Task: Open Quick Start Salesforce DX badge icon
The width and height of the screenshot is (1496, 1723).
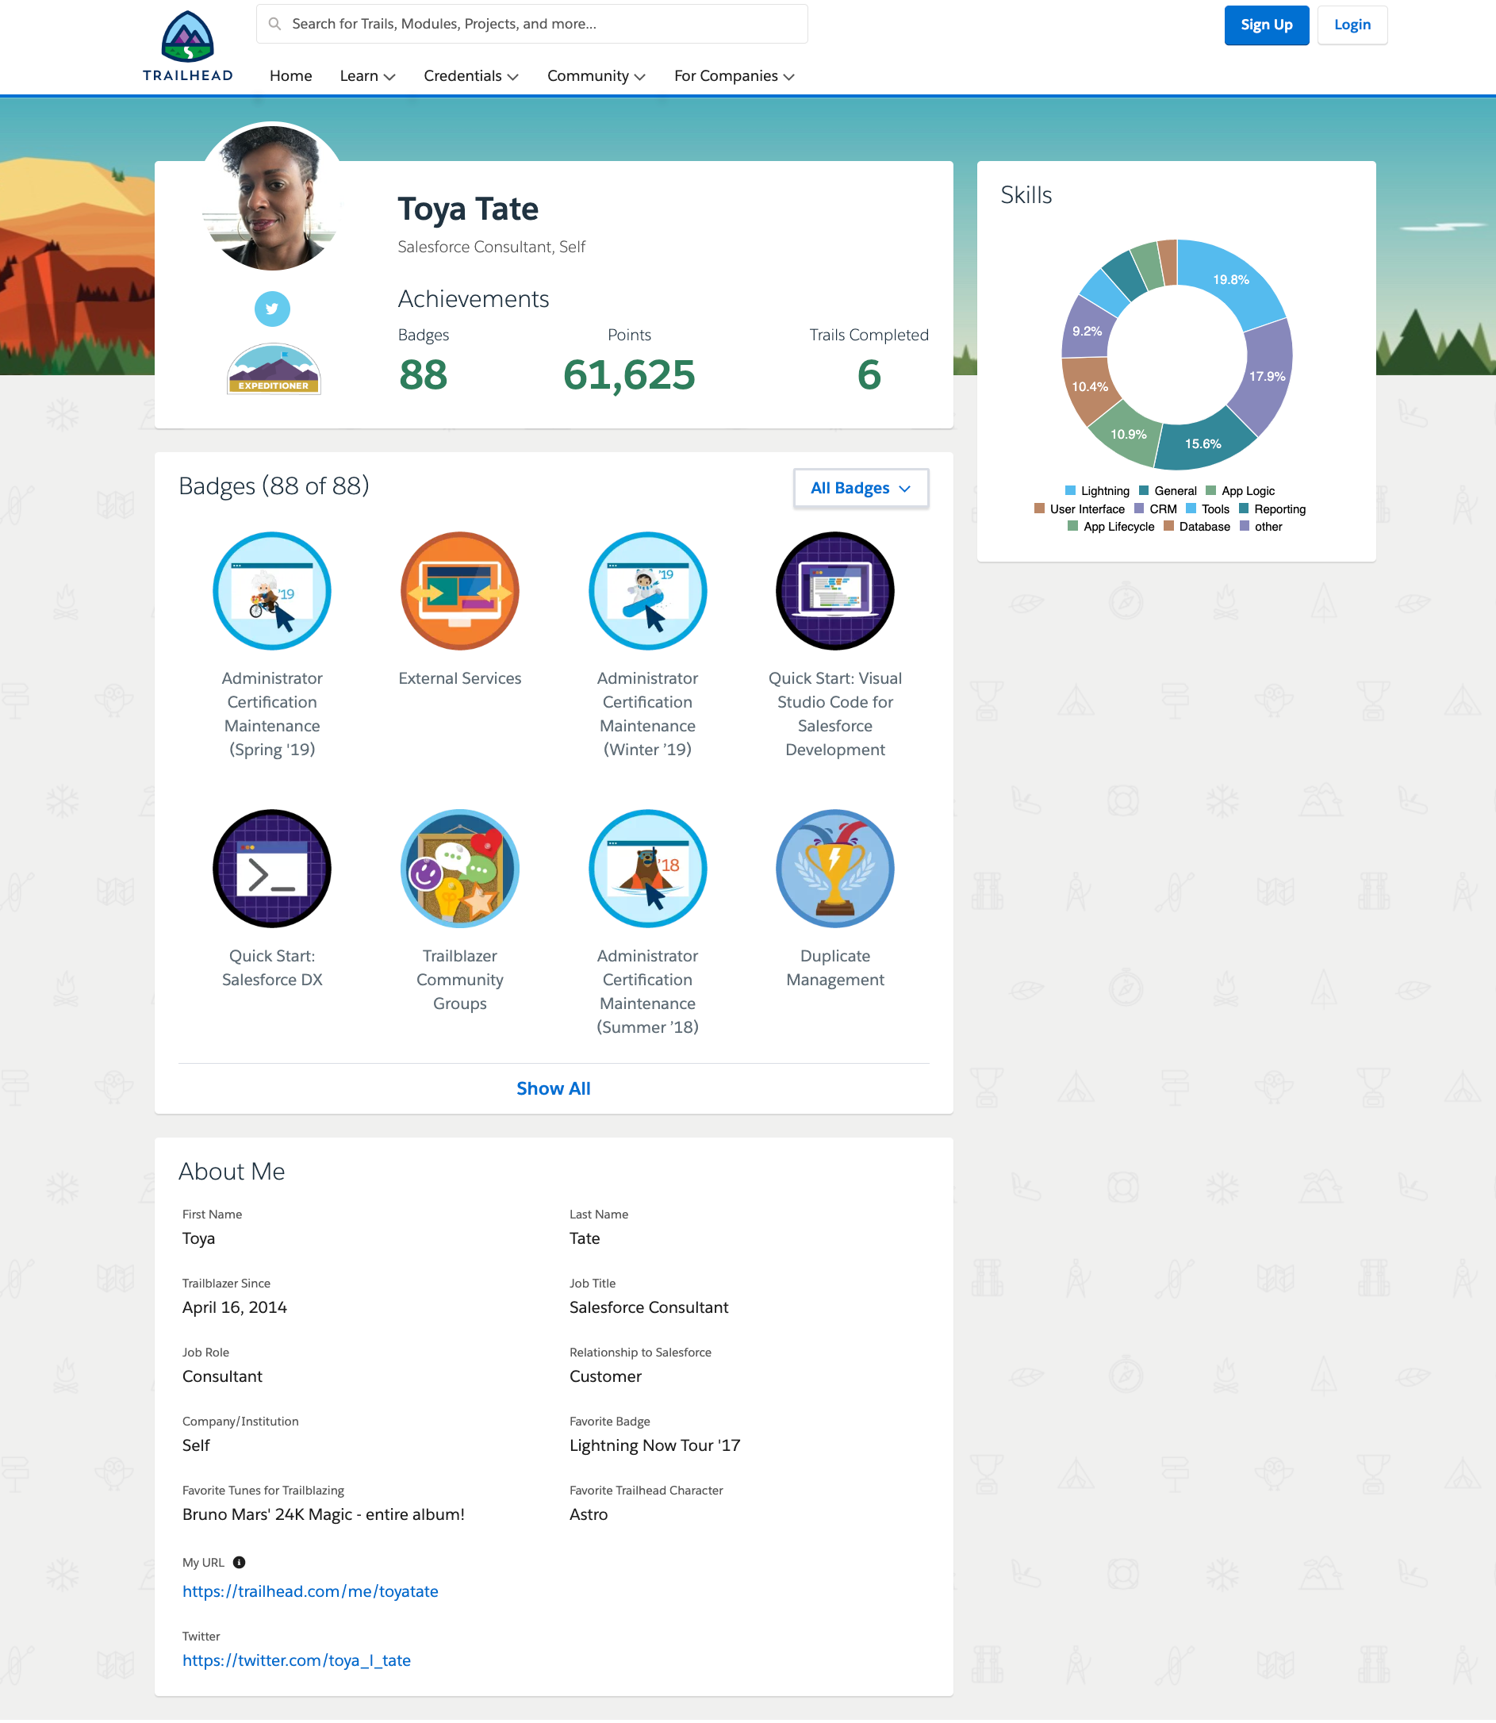Action: [x=272, y=868]
